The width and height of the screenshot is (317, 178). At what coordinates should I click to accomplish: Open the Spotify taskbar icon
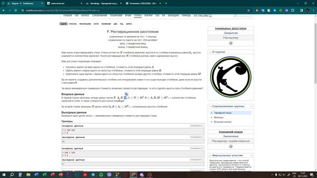101,175
